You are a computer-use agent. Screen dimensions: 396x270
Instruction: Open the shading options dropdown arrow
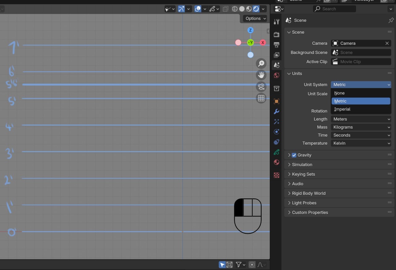click(x=263, y=9)
